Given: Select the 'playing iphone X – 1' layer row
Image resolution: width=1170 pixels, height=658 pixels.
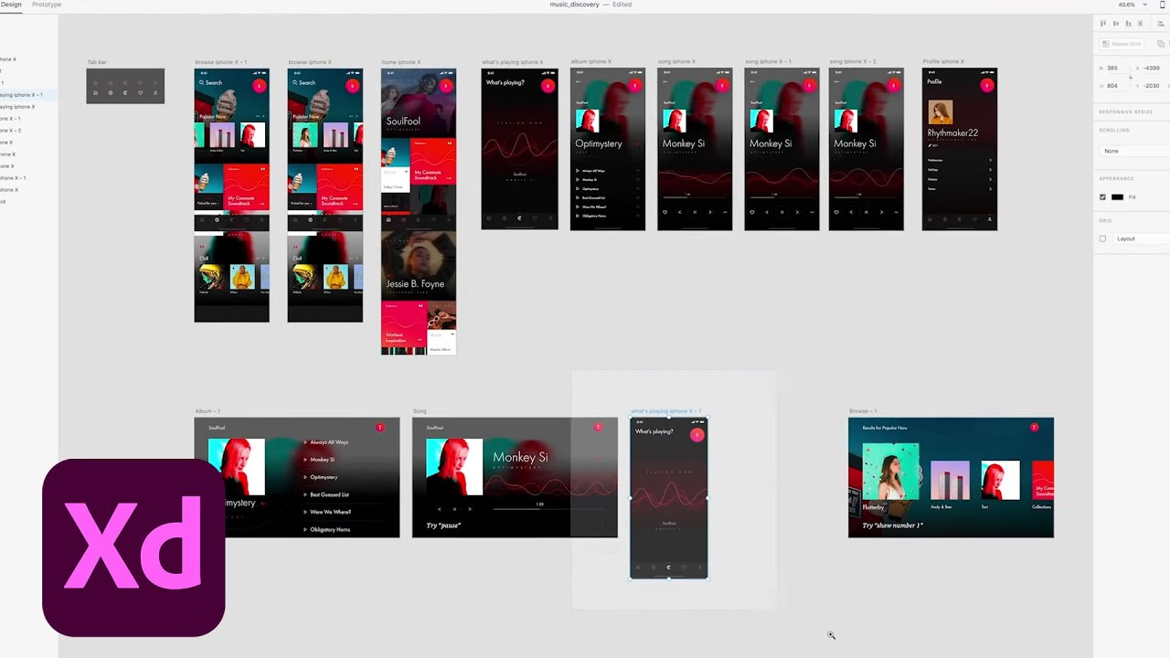Looking at the screenshot, I should pyautogui.click(x=27, y=95).
